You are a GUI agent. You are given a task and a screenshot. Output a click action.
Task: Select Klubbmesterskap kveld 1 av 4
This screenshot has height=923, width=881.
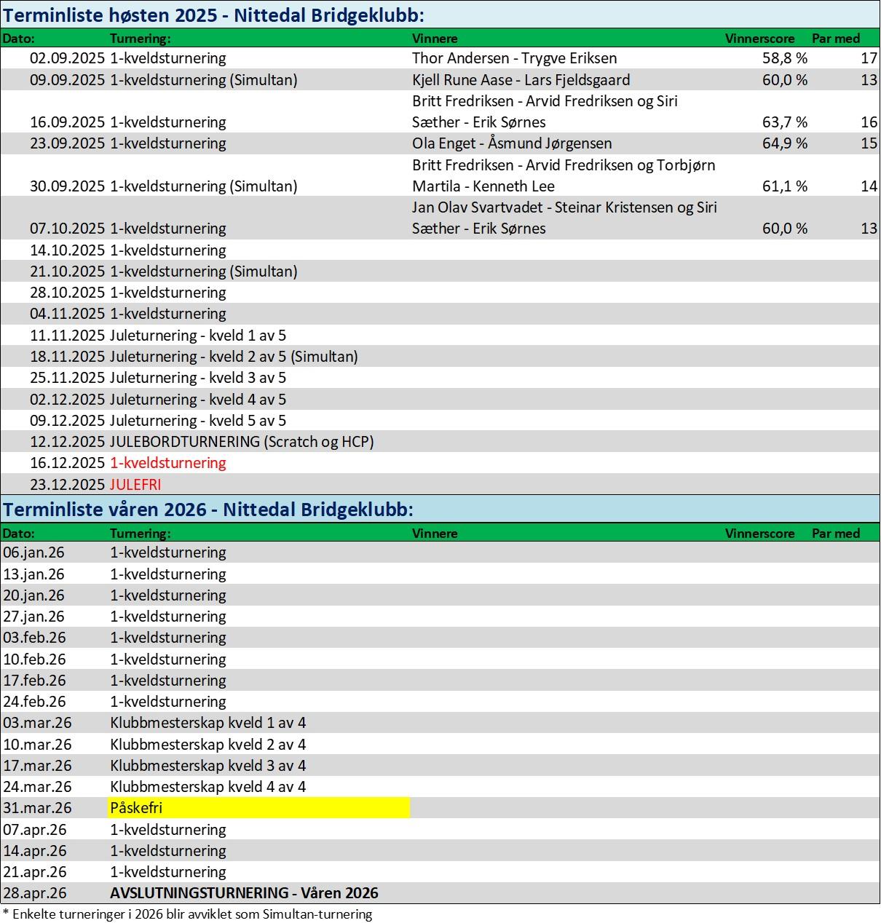[208, 723]
